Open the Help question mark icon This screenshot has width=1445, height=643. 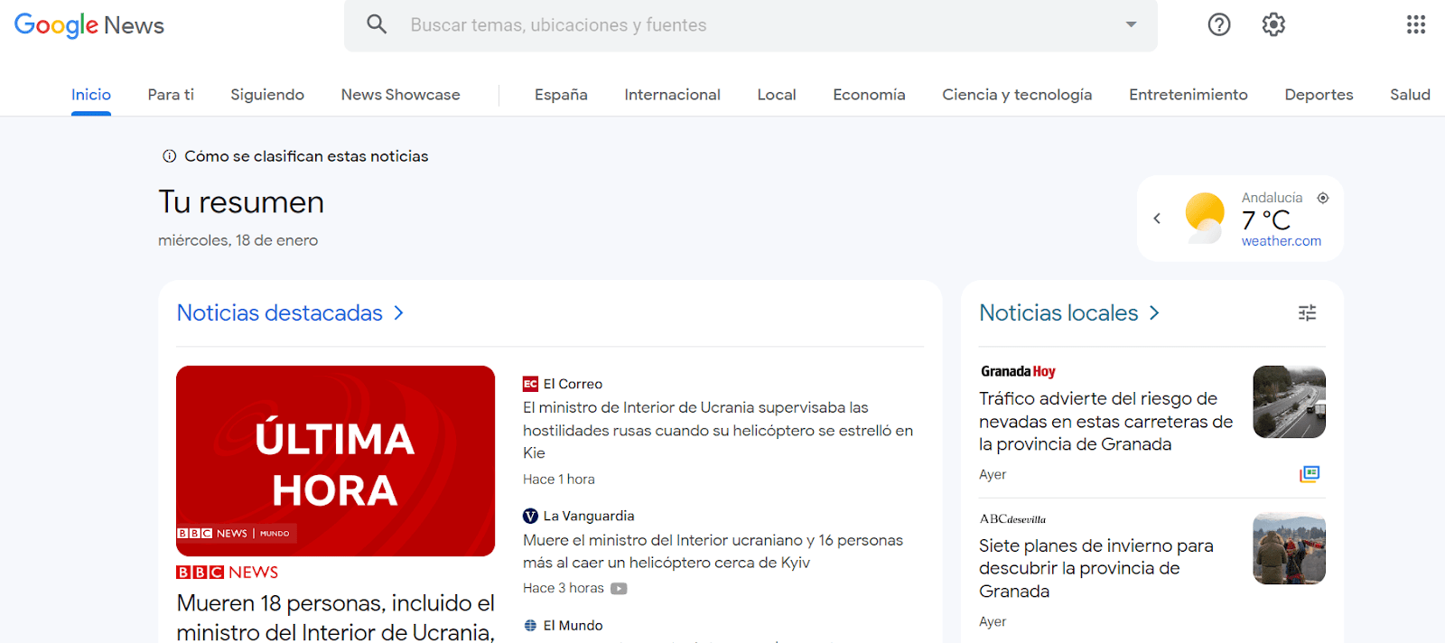point(1219,24)
